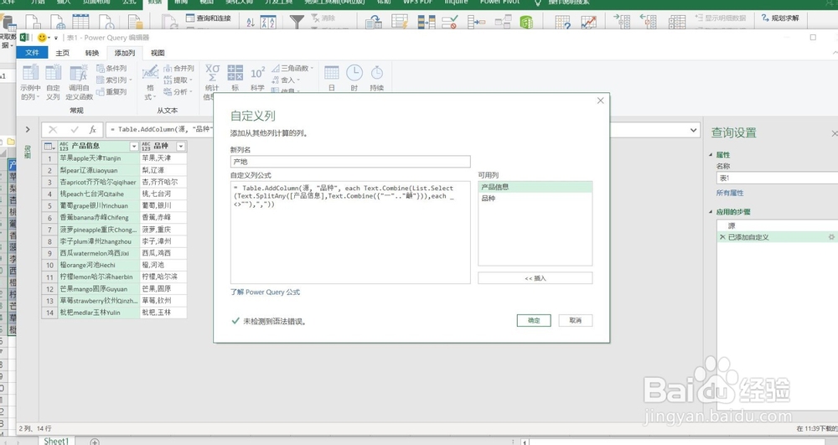Switch to the 视图 tab in Power Query
This screenshot has height=445, width=838.
[x=158, y=53]
